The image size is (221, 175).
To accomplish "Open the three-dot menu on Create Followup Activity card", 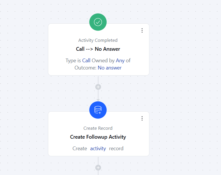I will pyautogui.click(x=142, y=118).
